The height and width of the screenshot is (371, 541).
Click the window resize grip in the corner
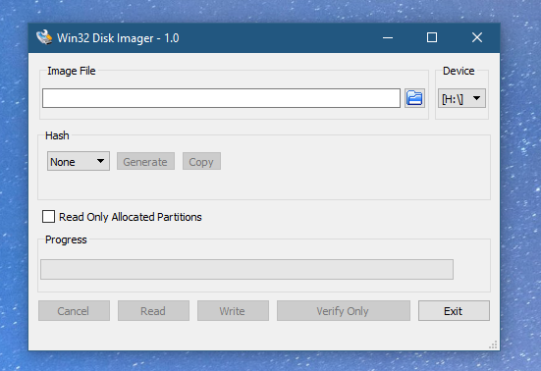tap(494, 344)
